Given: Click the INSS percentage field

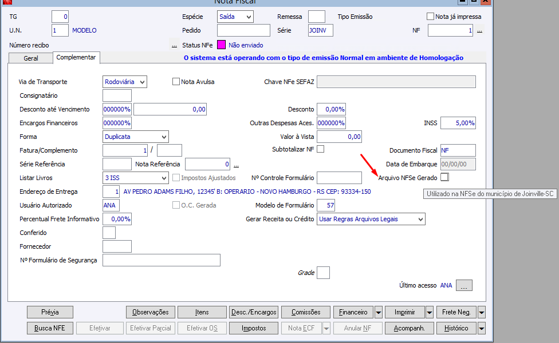Looking at the screenshot, I should click(x=458, y=123).
